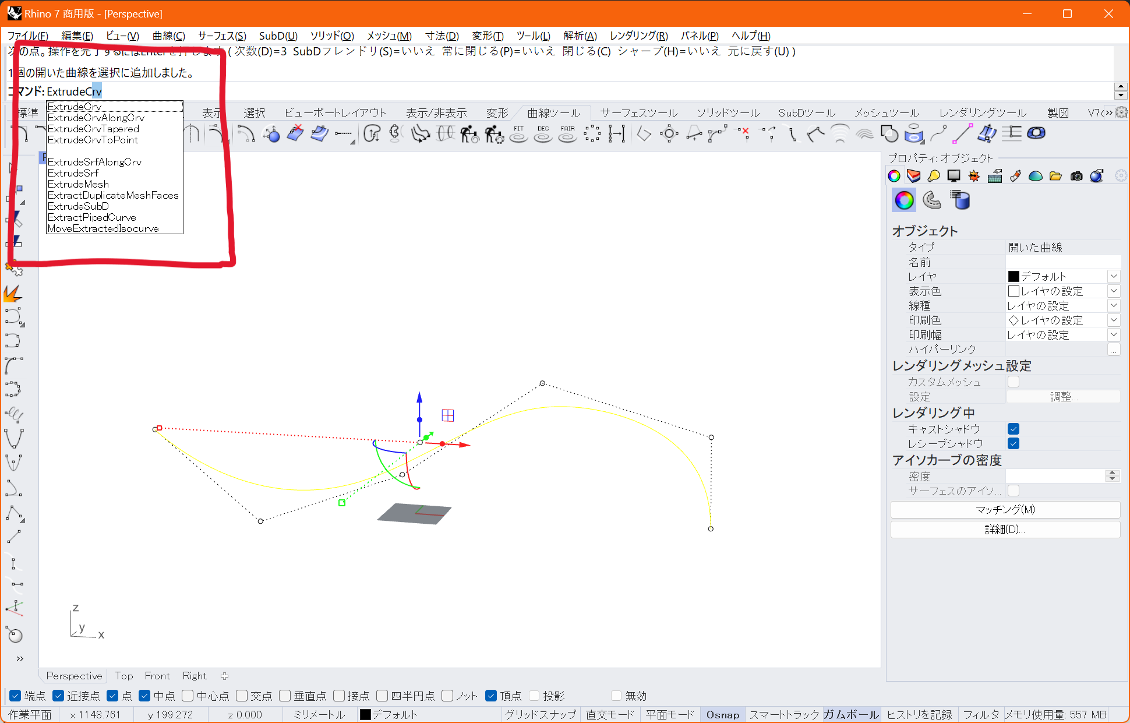Click the curve boolean tool icon
This screenshot has height=723, width=1130.
pyautogui.click(x=889, y=134)
